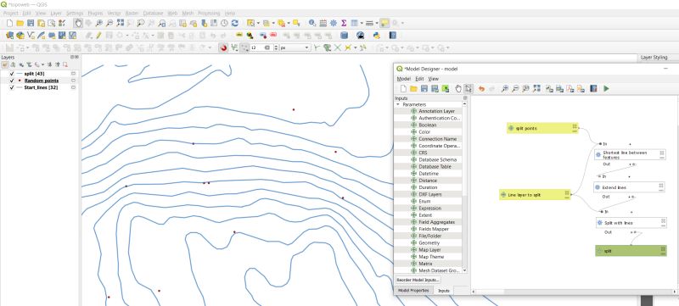Click Save model in project icon in Designer
679x306 pixels.
(445, 89)
